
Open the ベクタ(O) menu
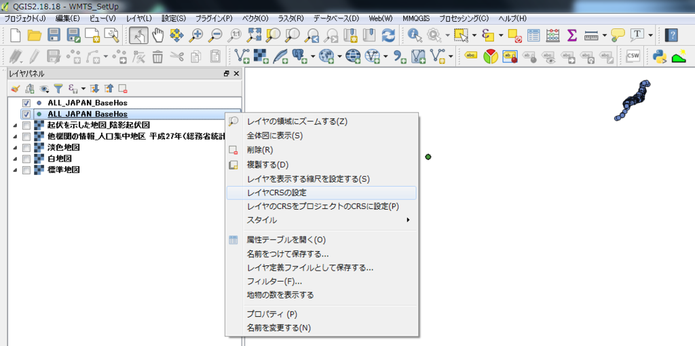[x=255, y=18]
